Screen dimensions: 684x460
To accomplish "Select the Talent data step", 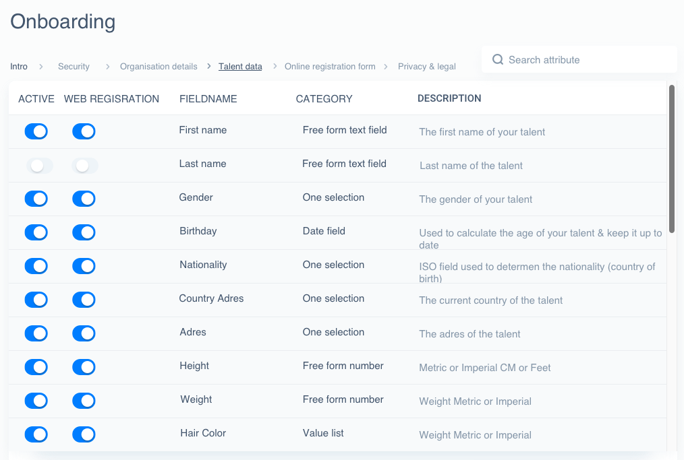I will tap(240, 67).
